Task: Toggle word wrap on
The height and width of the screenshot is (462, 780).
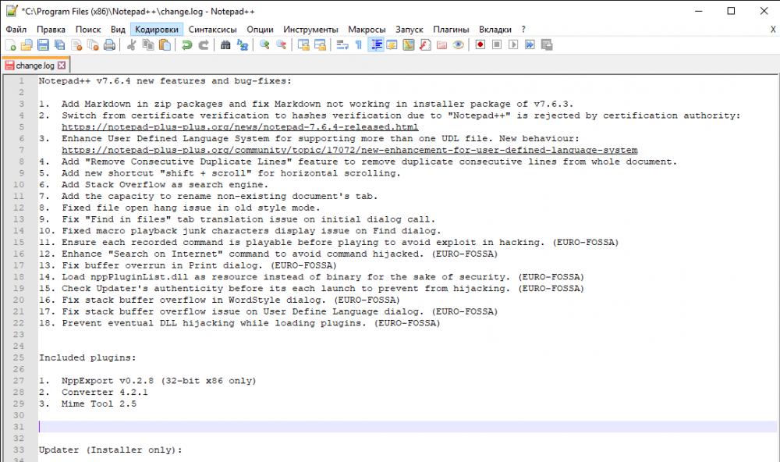Action: pyautogui.click(x=344, y=44)
